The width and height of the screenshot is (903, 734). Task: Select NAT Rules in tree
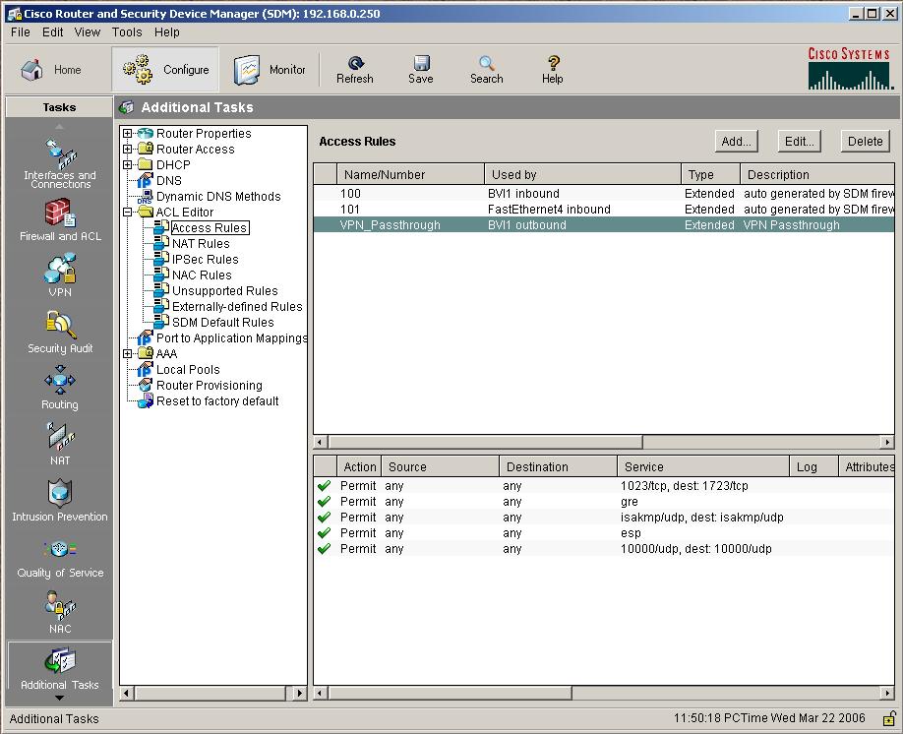click(201, 244)
